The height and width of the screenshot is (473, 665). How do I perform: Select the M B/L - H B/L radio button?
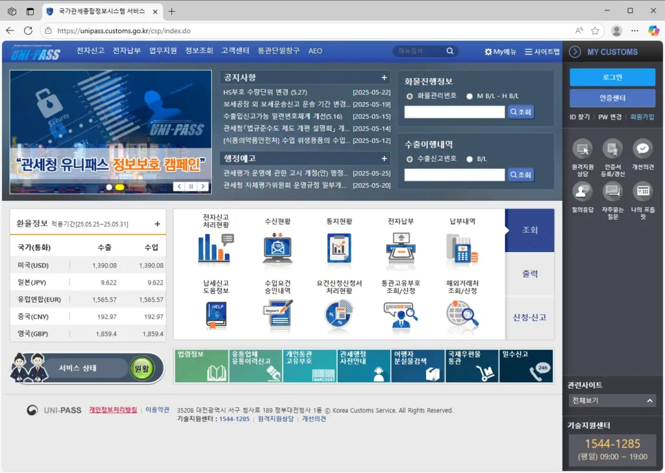click(x=470, y=96)
